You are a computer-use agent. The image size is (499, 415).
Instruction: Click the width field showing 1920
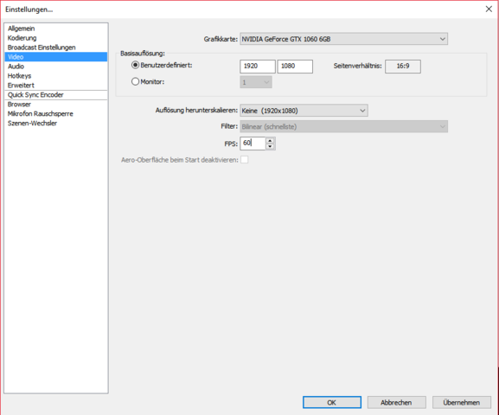(258, 67)
